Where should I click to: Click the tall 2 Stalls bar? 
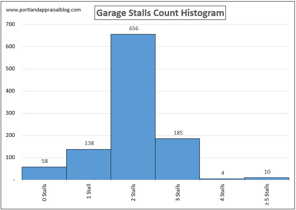133,107
